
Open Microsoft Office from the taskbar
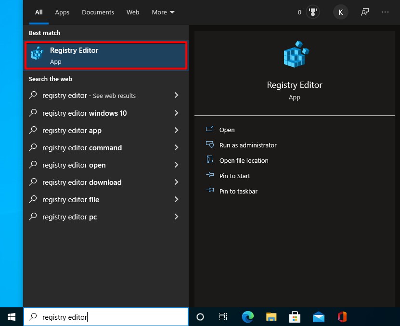342,317
